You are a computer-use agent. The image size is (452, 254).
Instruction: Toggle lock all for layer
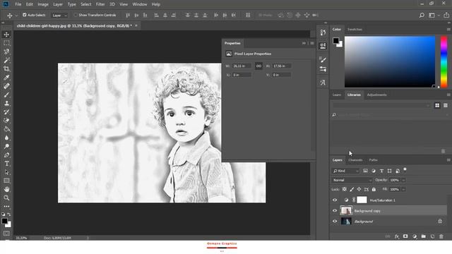point(374,189)
